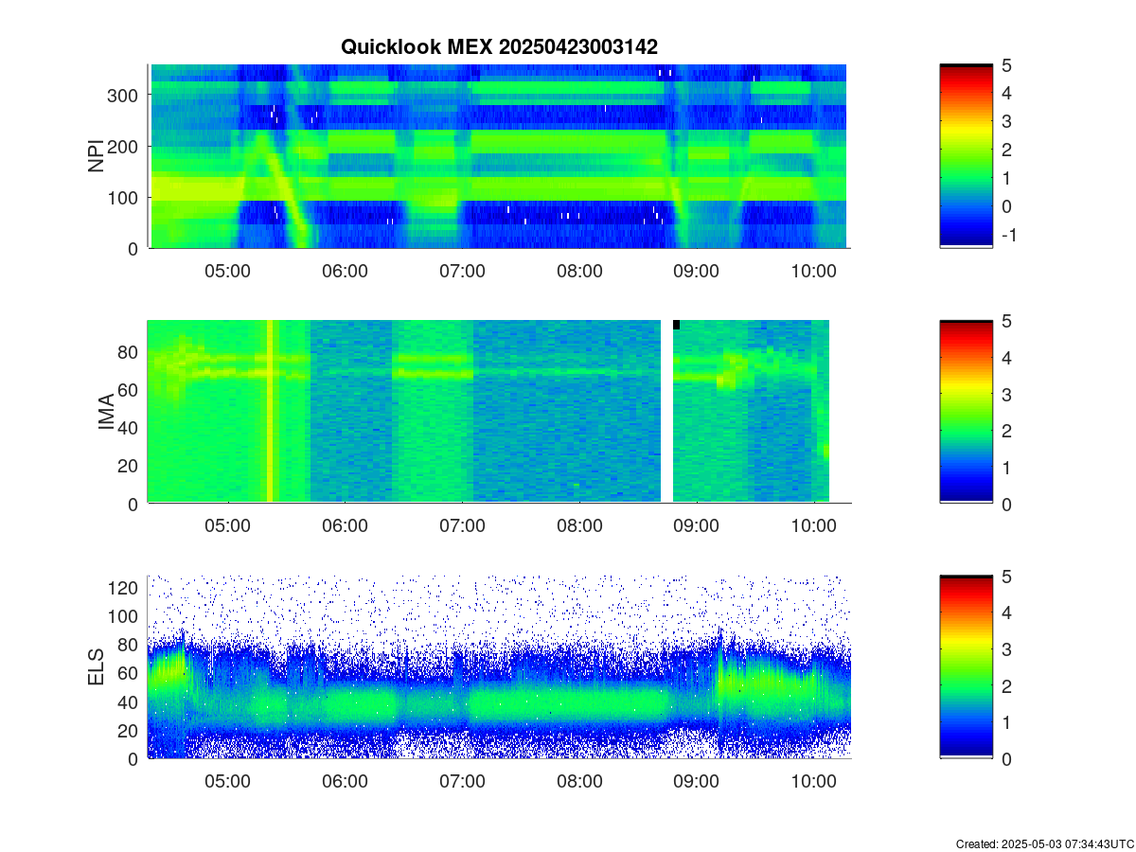Click the 60 tick on ELS y-axis
The width and height of the screenshot is (1136, 852).
click(129, 673)
